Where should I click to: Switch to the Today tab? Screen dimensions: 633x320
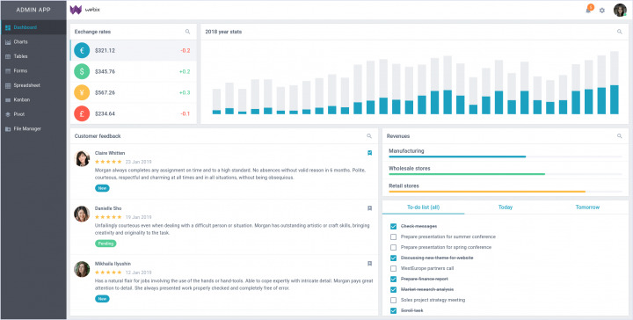click(505, 207)
